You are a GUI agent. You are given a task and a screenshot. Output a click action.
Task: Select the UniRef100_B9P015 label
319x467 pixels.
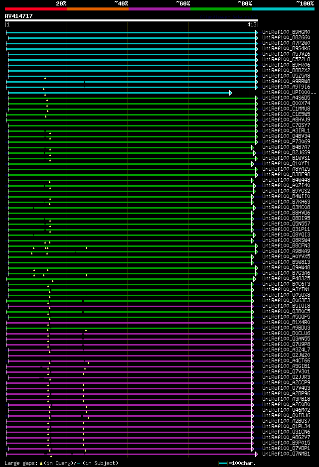(286, 443)
